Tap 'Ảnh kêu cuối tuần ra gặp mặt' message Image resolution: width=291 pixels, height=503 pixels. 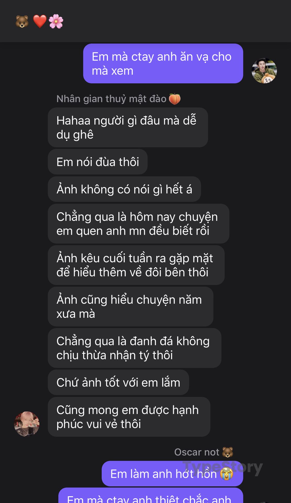coord(136,265)
